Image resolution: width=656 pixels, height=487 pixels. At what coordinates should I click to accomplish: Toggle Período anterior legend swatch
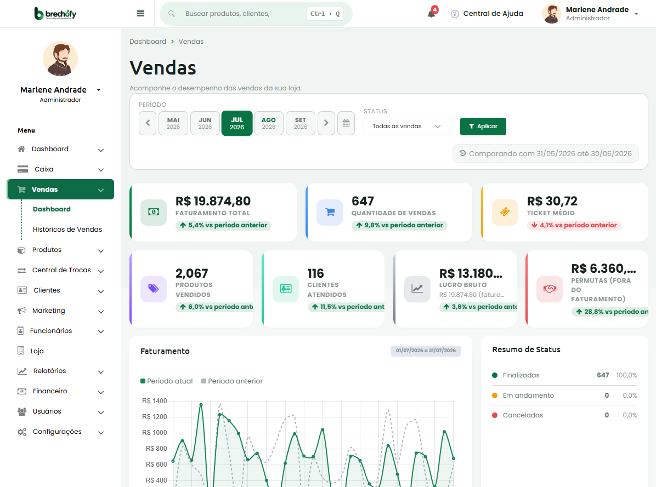(x=203, y=381)
